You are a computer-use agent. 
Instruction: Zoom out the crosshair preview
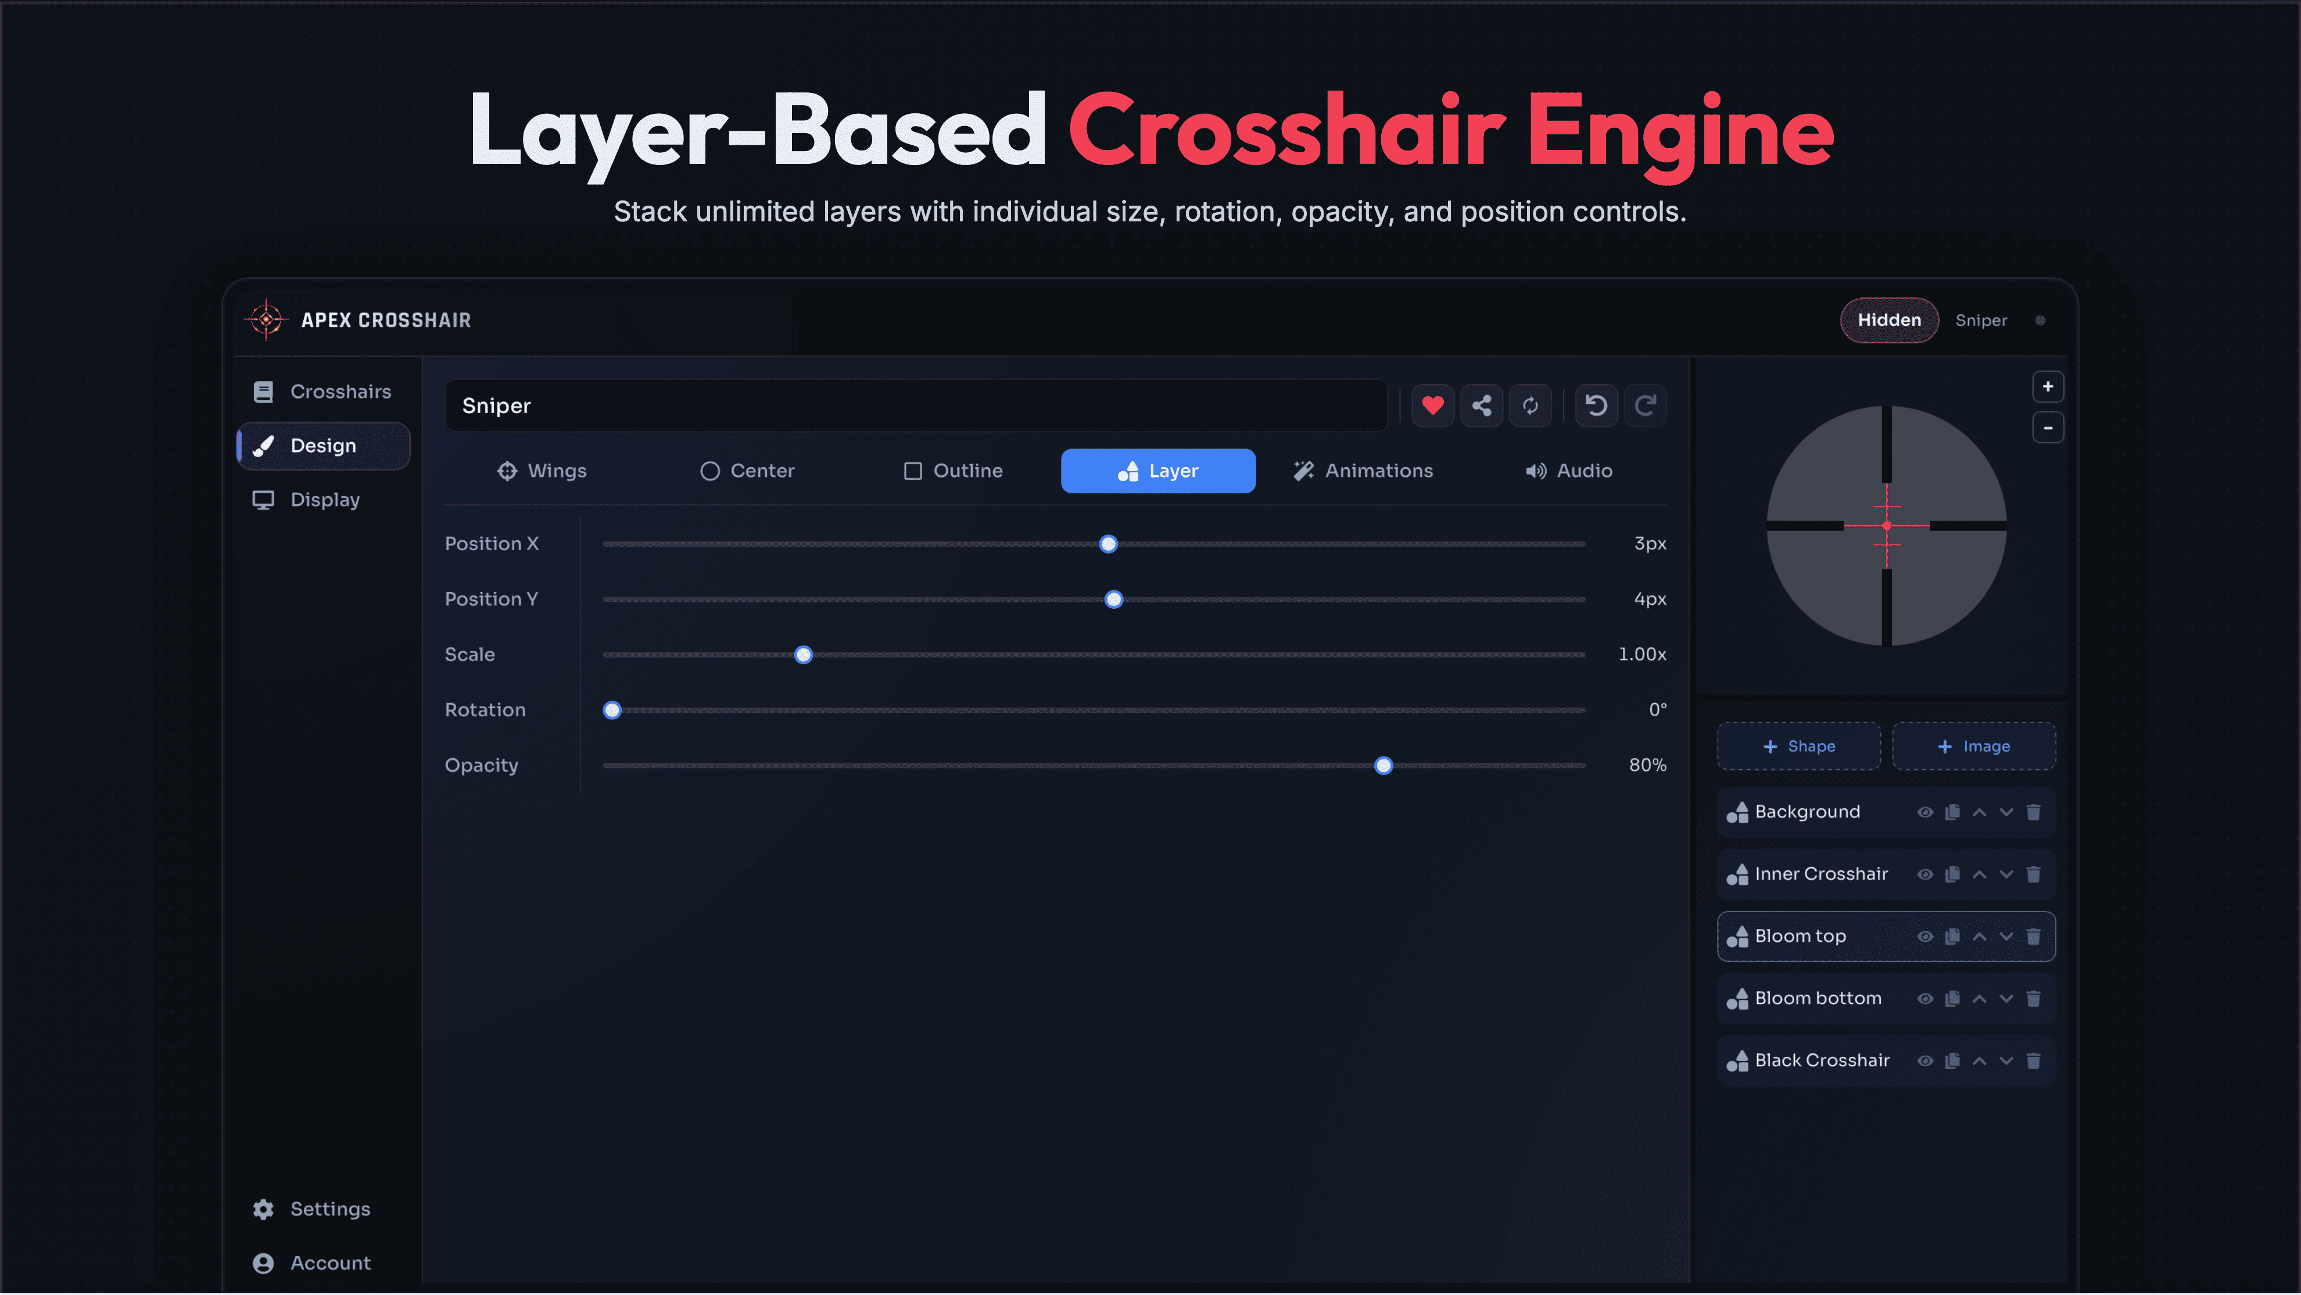pyautogui.click(x=2048, y=428)
